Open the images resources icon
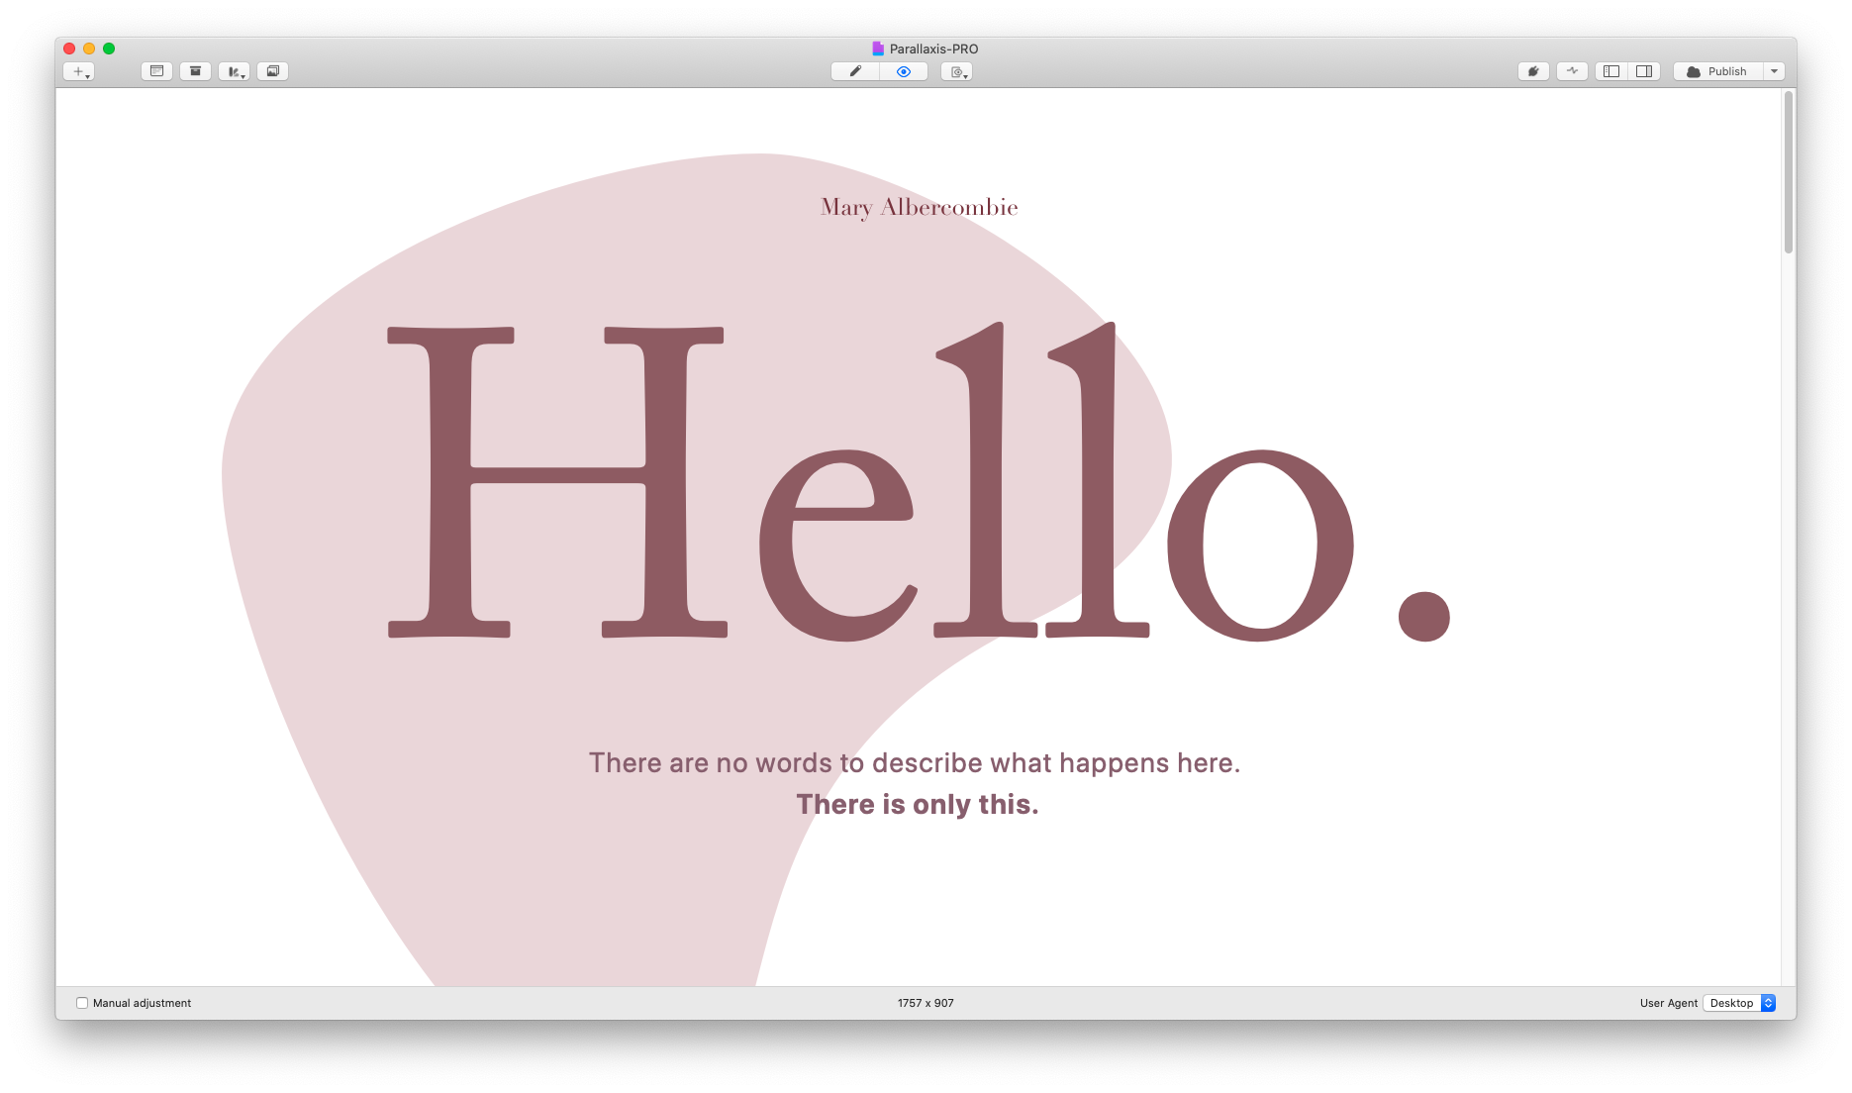 (x=273, y=71)
